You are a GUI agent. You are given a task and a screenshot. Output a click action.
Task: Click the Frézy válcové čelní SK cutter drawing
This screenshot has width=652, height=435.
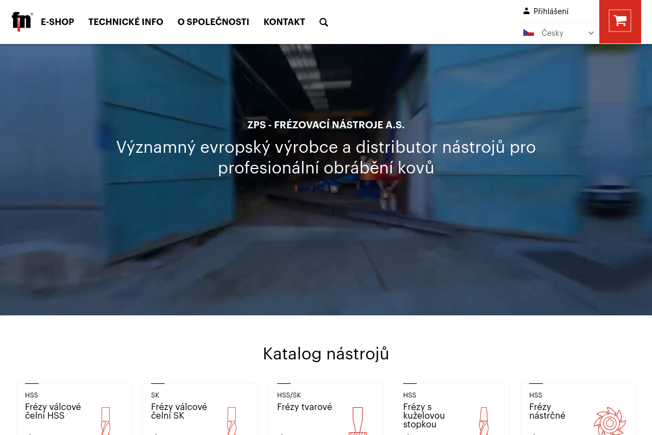point(231,421)
